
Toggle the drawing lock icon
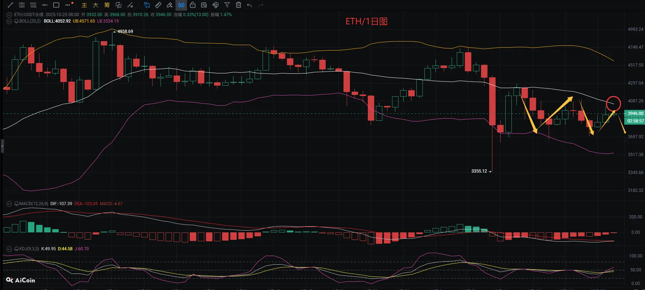pos(193,5)
